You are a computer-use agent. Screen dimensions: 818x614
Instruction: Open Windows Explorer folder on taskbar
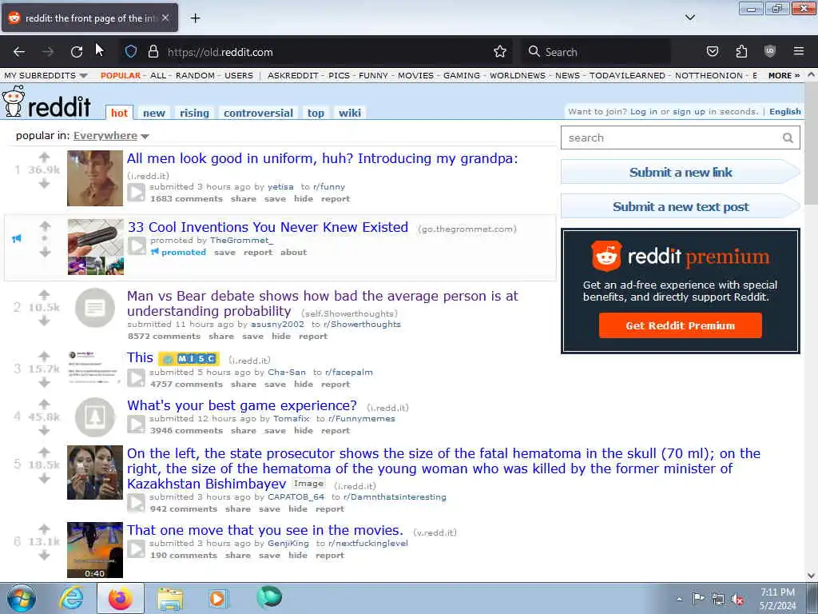pos(170,599)
